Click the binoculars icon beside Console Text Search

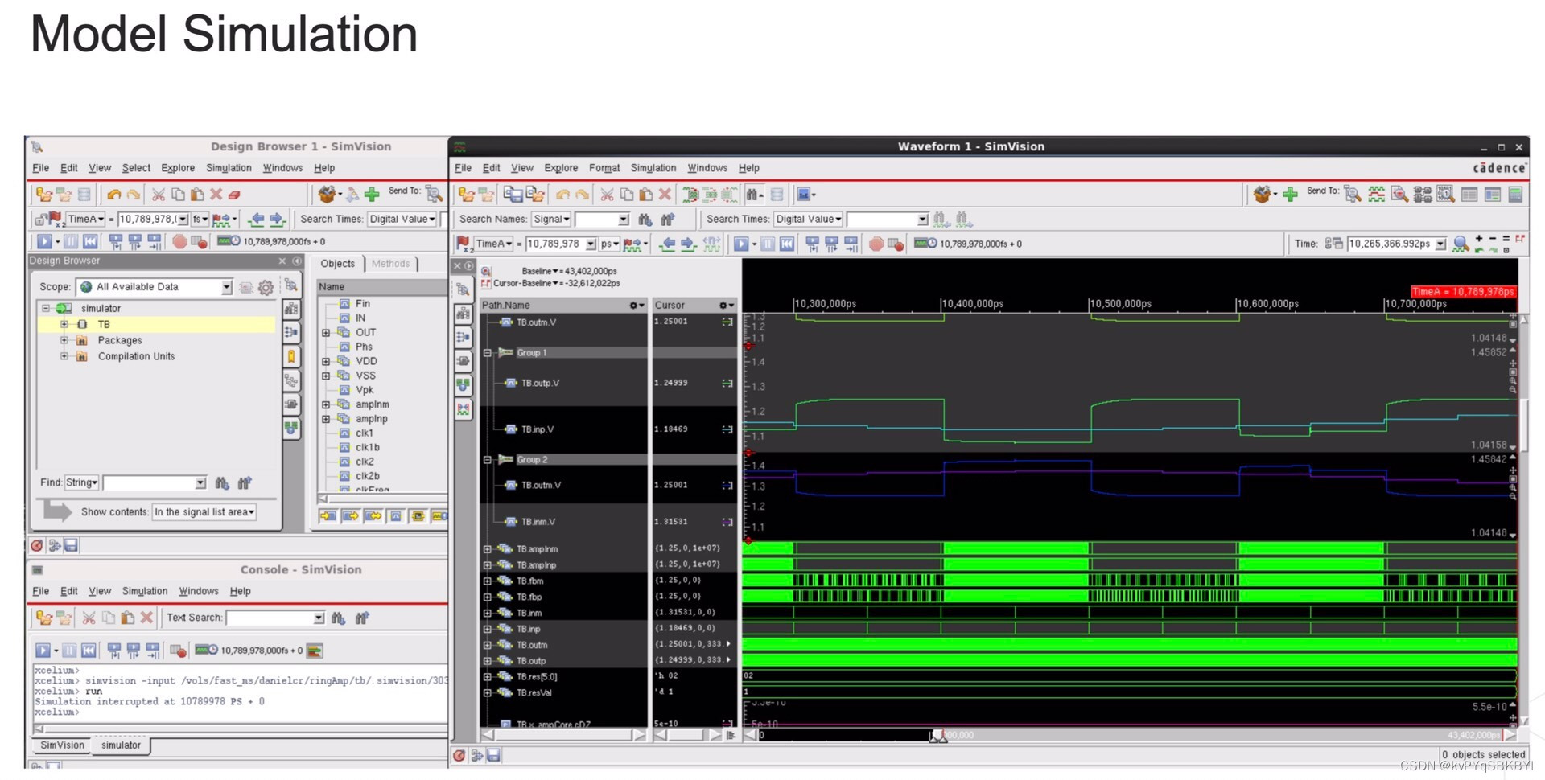pos(338,618)
